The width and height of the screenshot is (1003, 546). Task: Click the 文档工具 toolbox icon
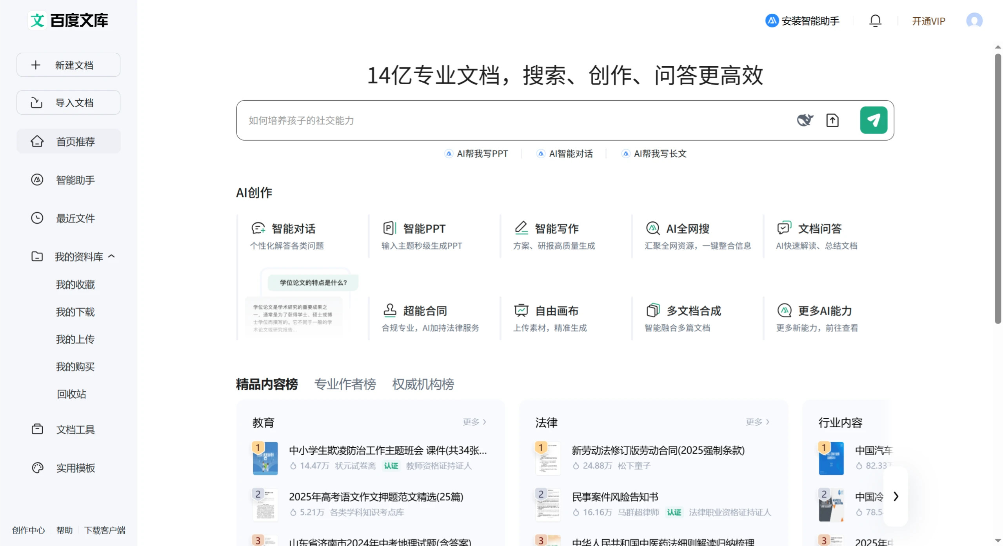tap(37, 429)
